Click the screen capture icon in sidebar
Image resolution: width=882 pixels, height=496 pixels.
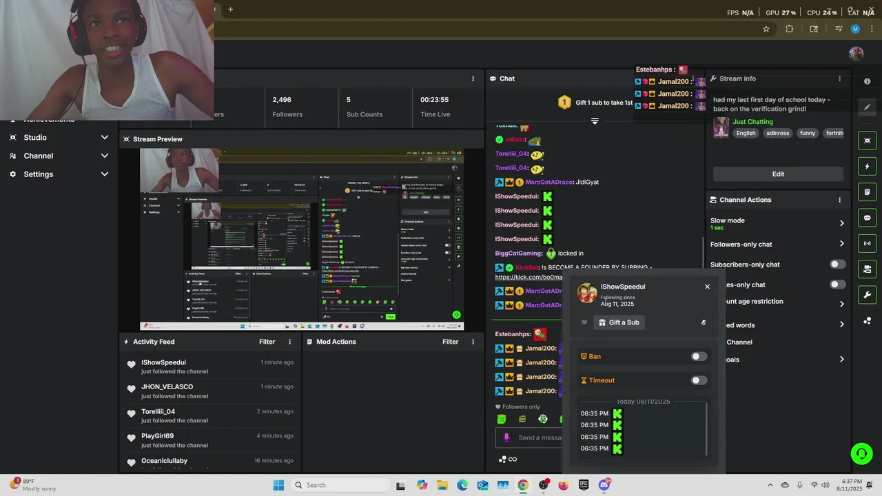pos(867,141)
